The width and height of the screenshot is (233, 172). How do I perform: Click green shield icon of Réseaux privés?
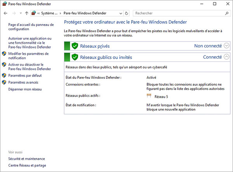coord(75,46)
